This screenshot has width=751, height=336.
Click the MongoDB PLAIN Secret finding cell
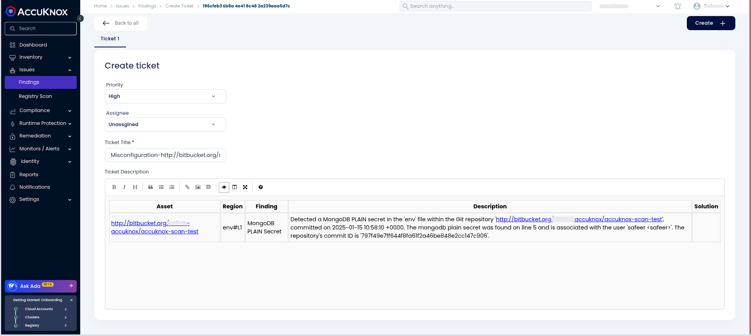pyautogui.click(x=266, y=227)
